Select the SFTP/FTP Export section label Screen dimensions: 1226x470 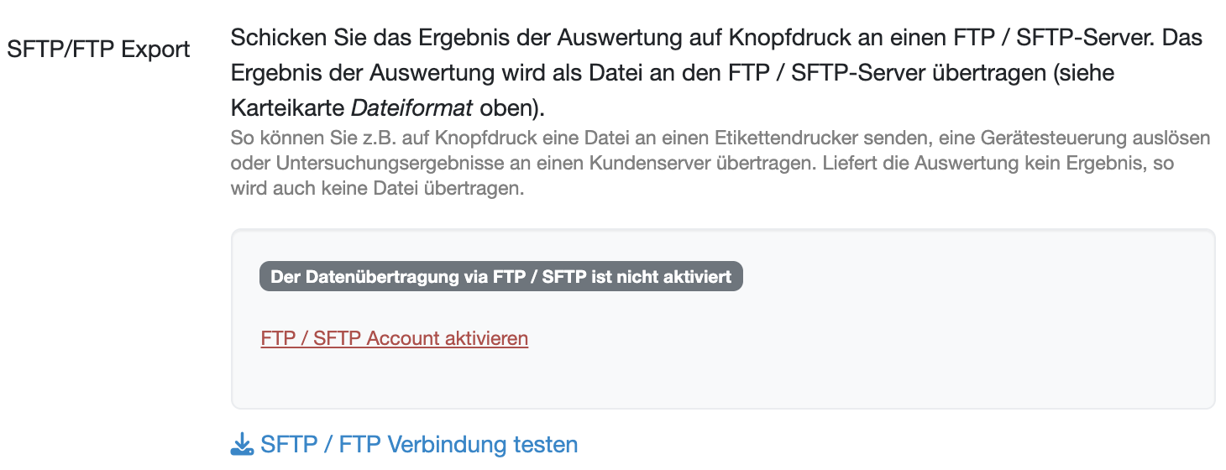[98, 49]
